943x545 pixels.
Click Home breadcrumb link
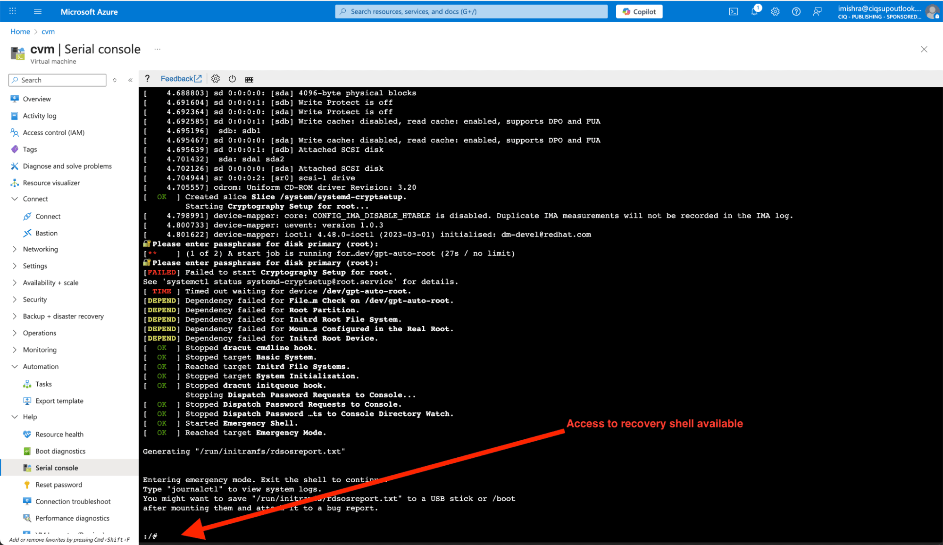20,32
